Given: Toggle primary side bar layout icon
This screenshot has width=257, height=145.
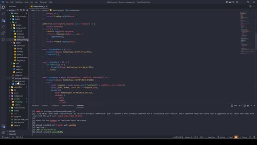Looking at the screenshot, I should [226, 2].
